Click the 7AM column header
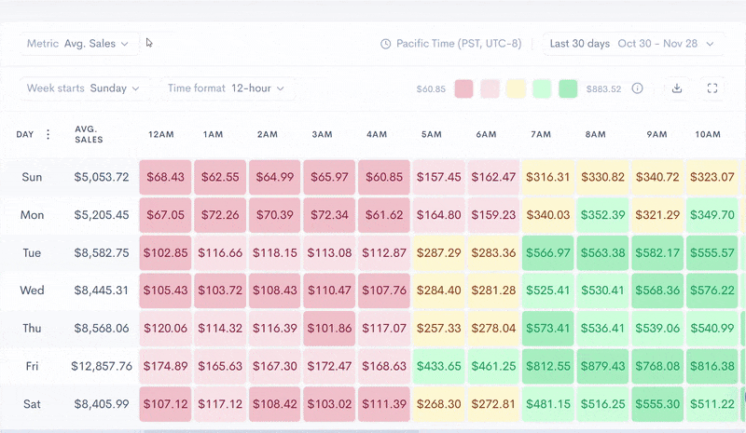 [541, 135]
